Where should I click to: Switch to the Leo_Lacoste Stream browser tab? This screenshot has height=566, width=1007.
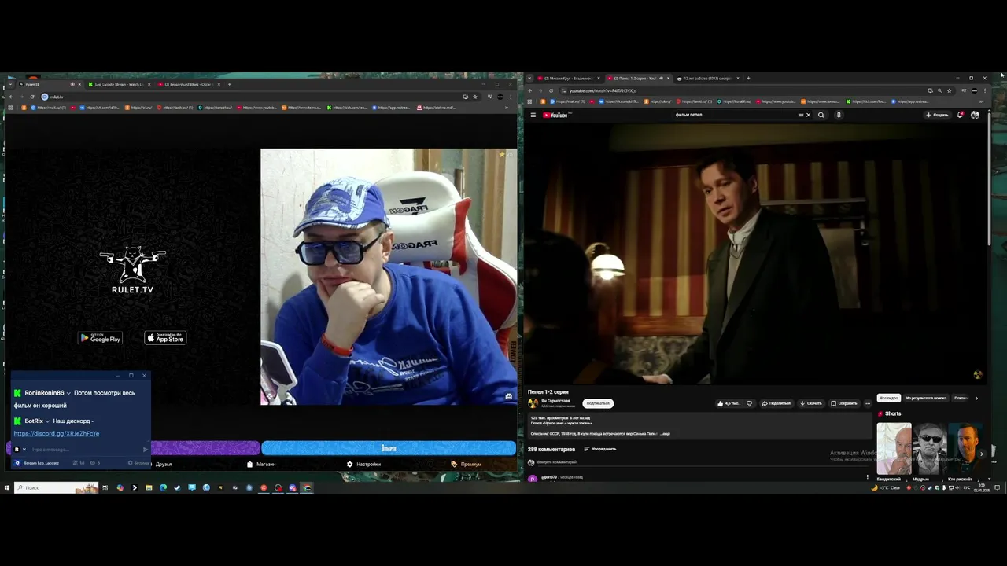118,84
